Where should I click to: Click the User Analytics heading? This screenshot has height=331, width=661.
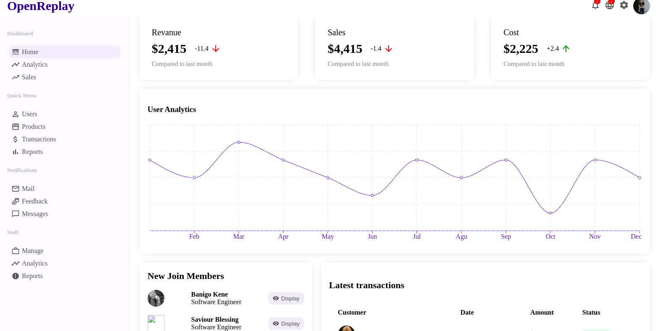[x=172, y=109]
